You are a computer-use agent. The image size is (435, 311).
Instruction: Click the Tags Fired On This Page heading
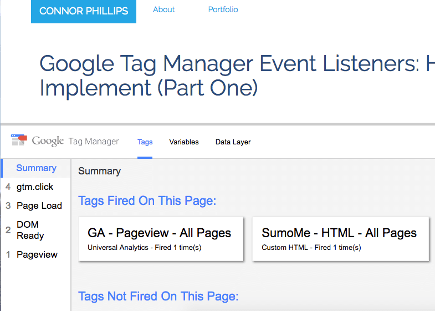[147, 200]
